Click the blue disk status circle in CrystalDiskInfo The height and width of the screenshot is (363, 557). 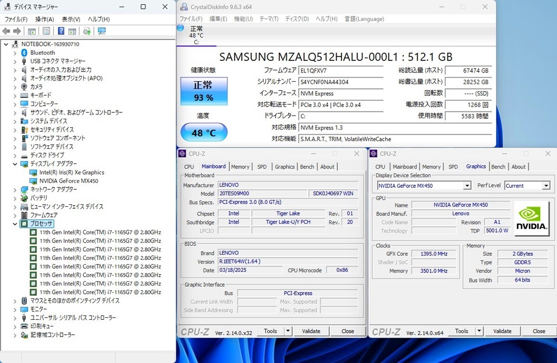[181, 28]
